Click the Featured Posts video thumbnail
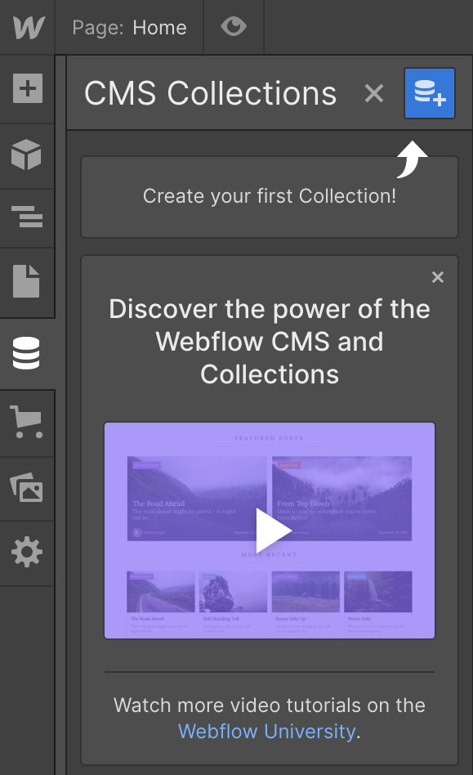The width and height of the screenshot is (473, 775). (x=270, y=530)
